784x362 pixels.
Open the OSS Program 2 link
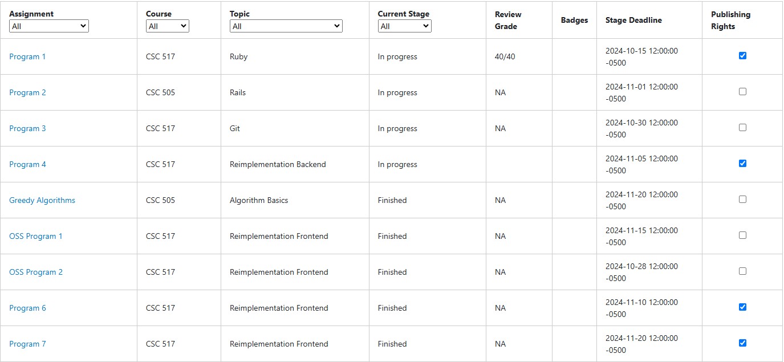[x=36, y=272]
